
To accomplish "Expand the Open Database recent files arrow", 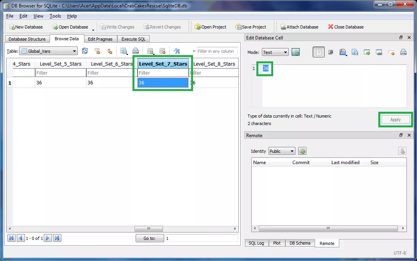I will 93,30.
